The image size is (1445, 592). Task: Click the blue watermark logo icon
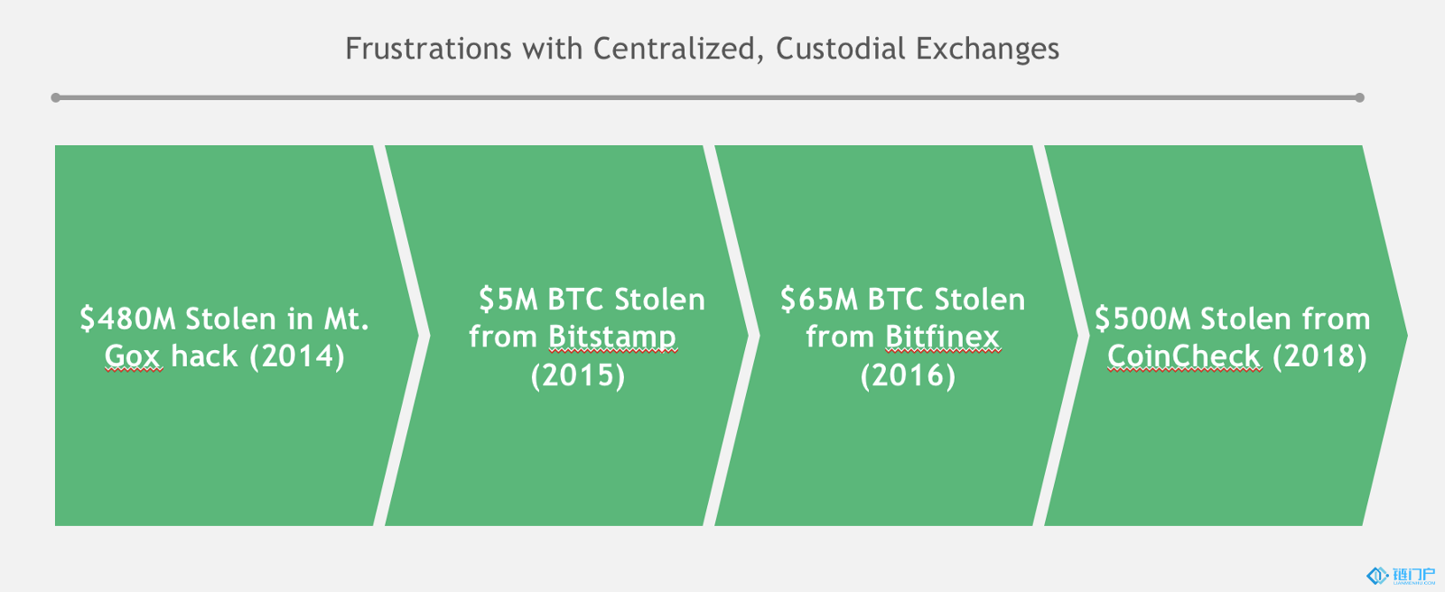[x=1377, y=575]
